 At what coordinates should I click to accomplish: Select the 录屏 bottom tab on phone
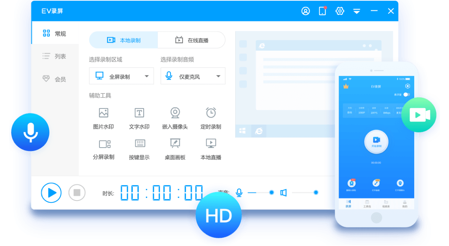pyautogui.click(x=348, y=204)
